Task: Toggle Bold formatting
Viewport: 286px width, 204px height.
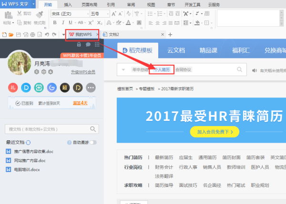Action: pos(55,22)
